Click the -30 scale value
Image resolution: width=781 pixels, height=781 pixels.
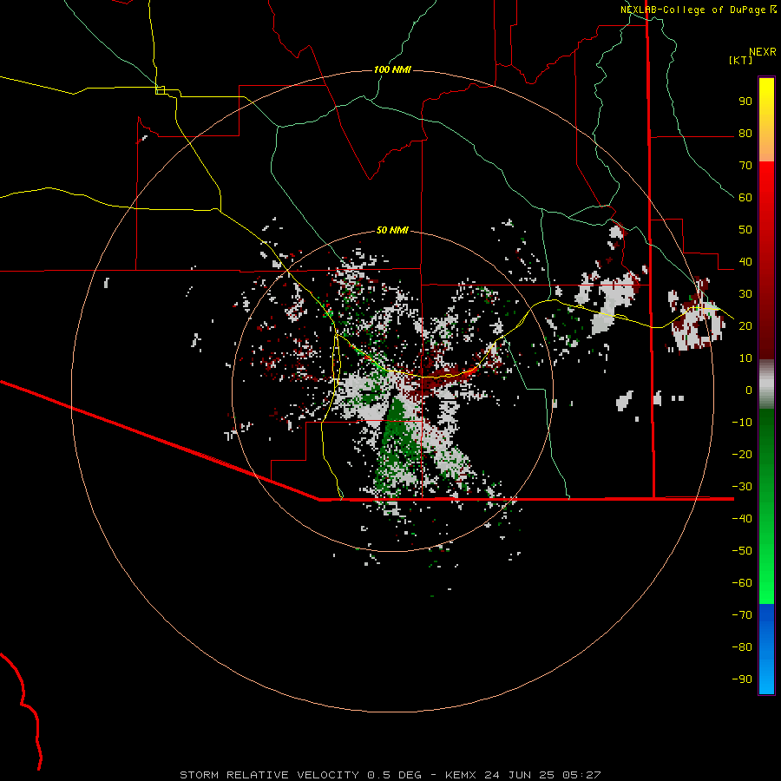pos(742,486)
